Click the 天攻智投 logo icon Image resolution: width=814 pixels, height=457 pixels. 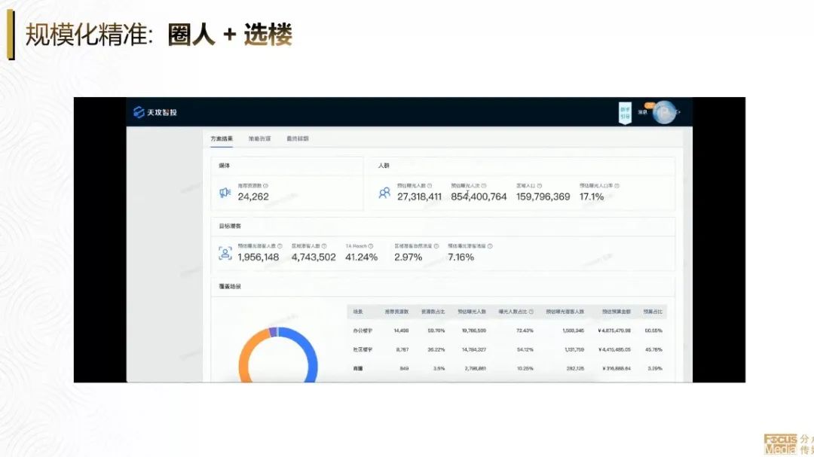point(138,113)
